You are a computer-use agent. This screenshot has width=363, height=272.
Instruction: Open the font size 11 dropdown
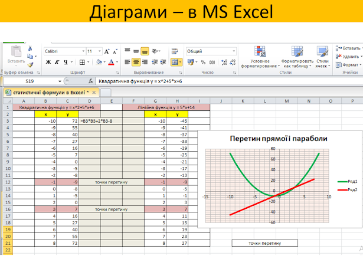point(100,51)
